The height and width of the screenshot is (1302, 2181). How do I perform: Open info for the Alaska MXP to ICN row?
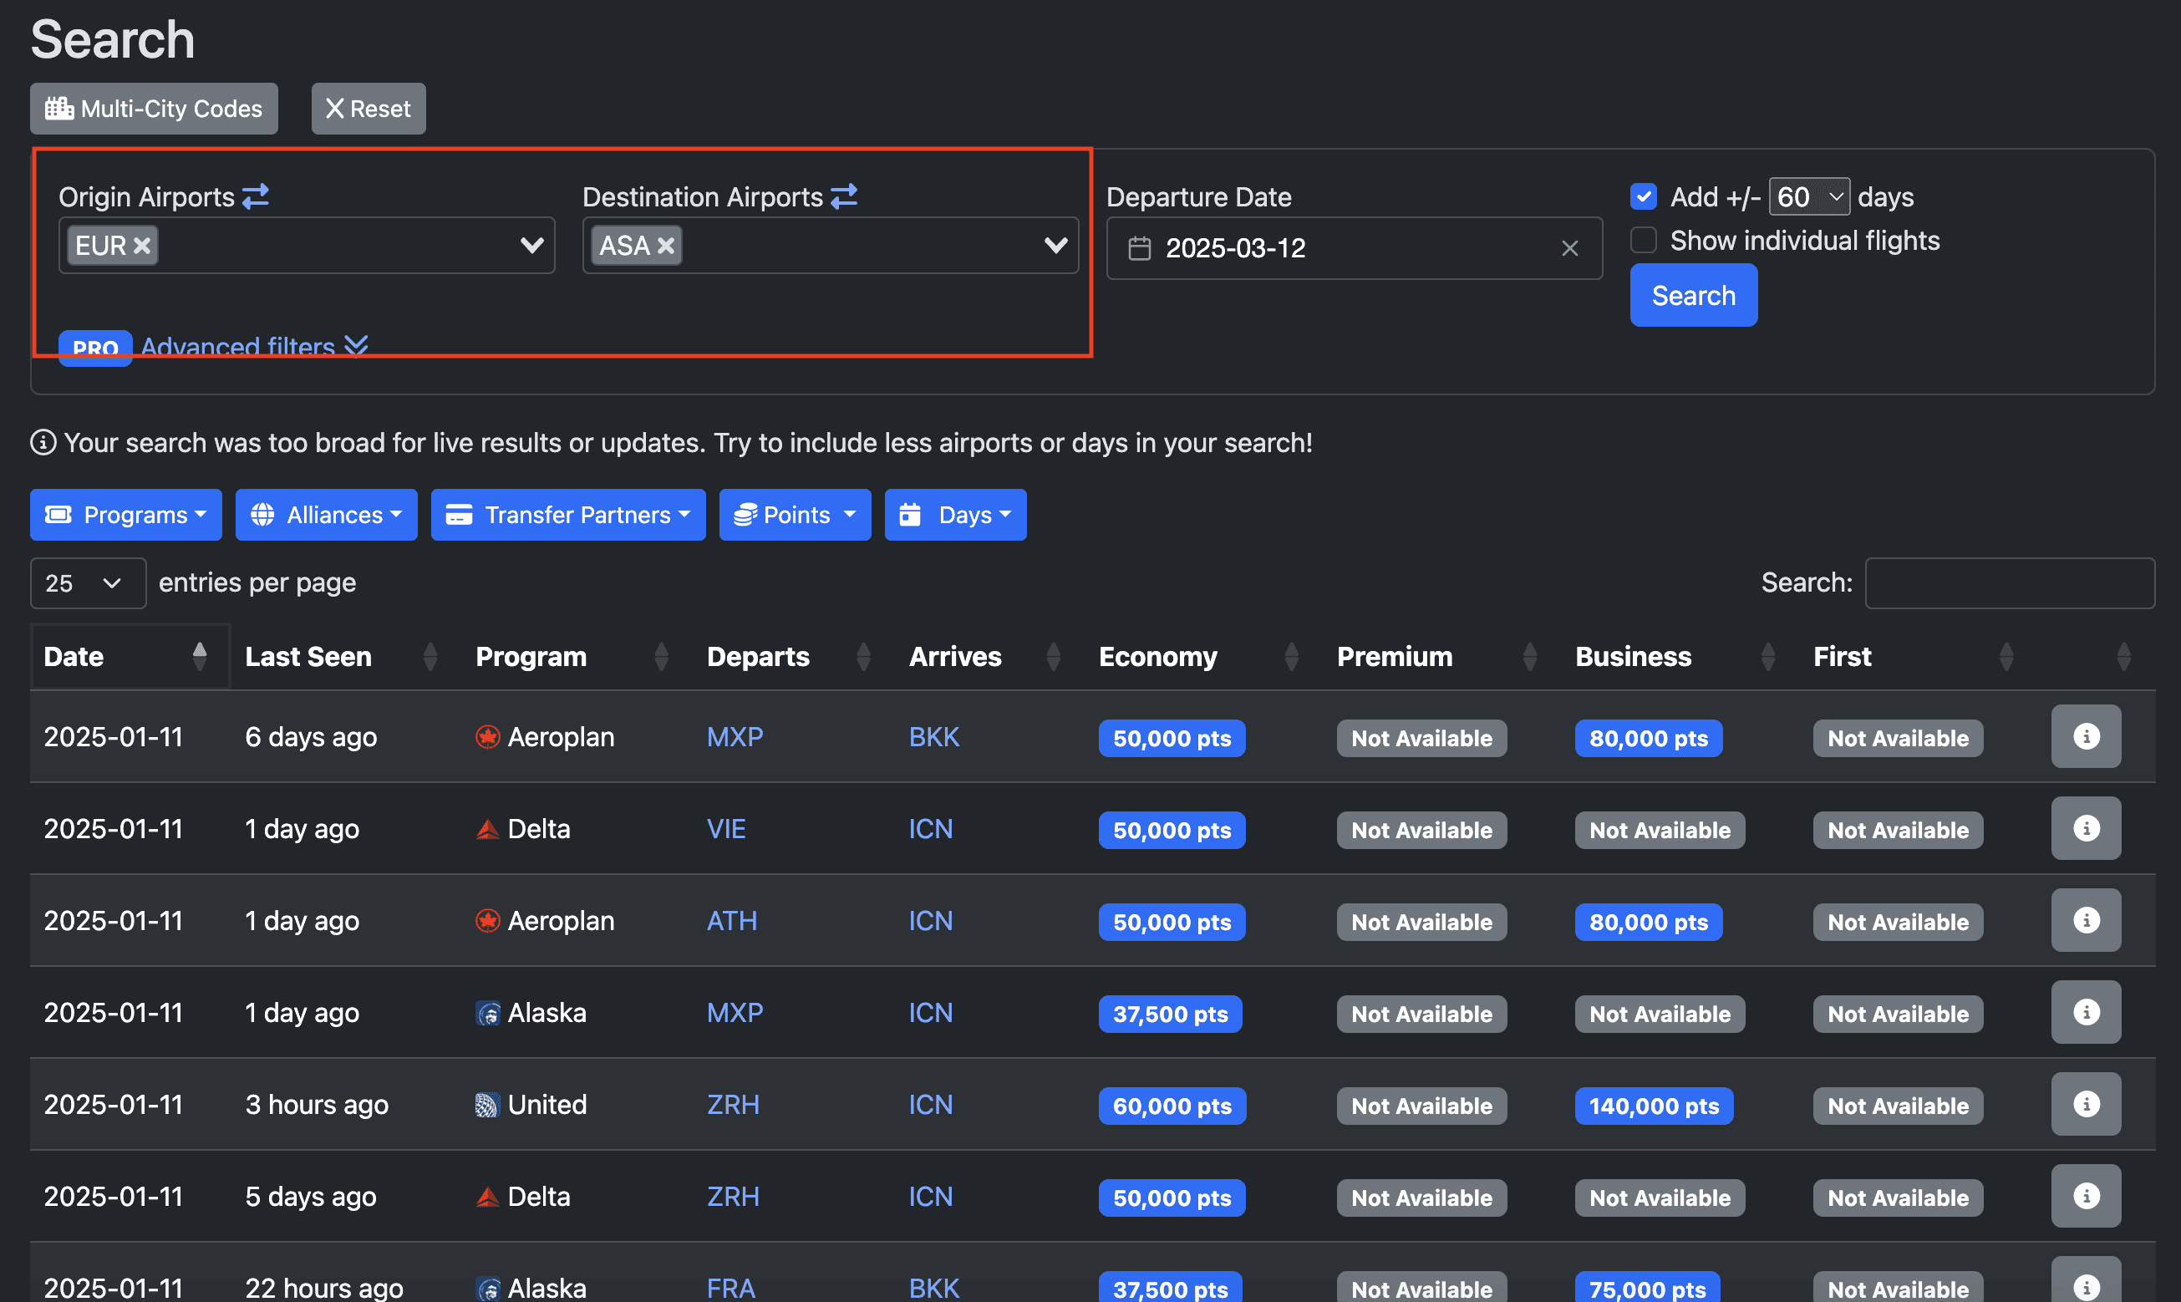pos(2086,1013)
